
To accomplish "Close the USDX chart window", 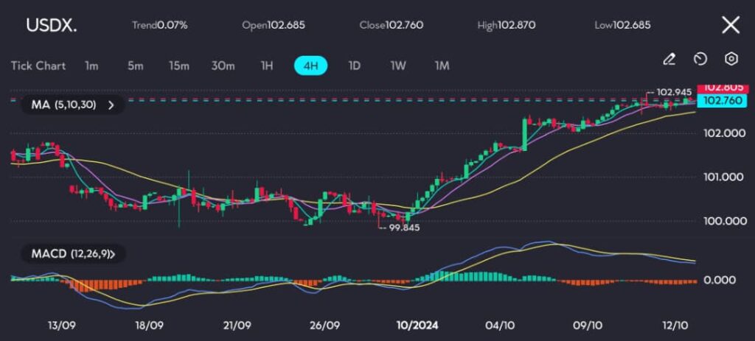I will pos(730,25).
